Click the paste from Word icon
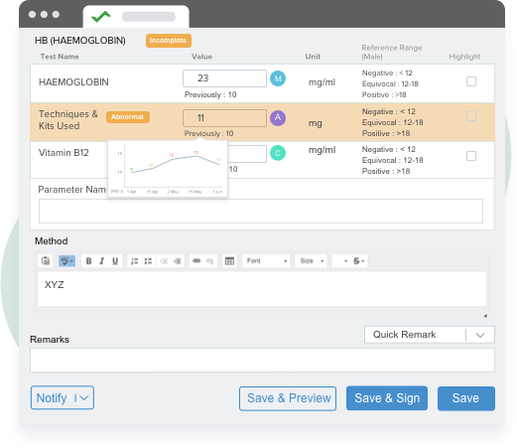 (46, 261)
